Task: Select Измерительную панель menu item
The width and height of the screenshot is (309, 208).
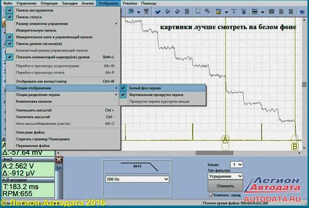Action: 63,30
